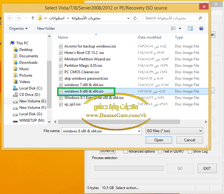Tick the Test in QEMU checkbox
This screenshot has height=194, width=224.
160,152
